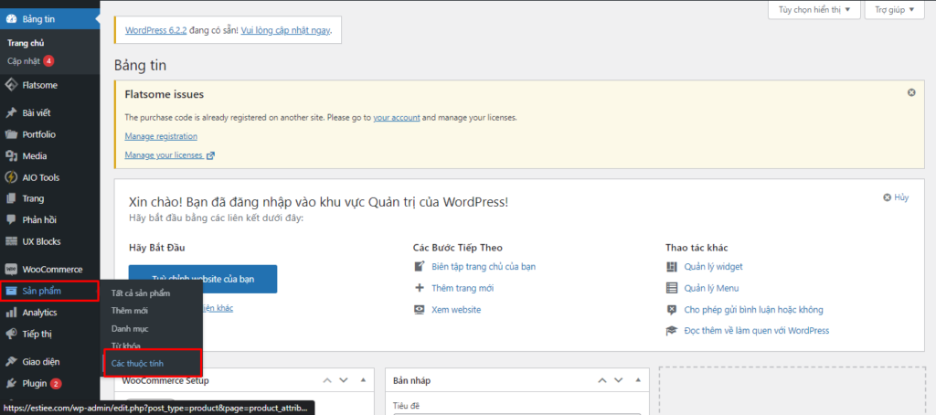Click Tùy chỉnh website của bạn button
The width and height of the screenshot is (936, 415).
pos(203,279)
